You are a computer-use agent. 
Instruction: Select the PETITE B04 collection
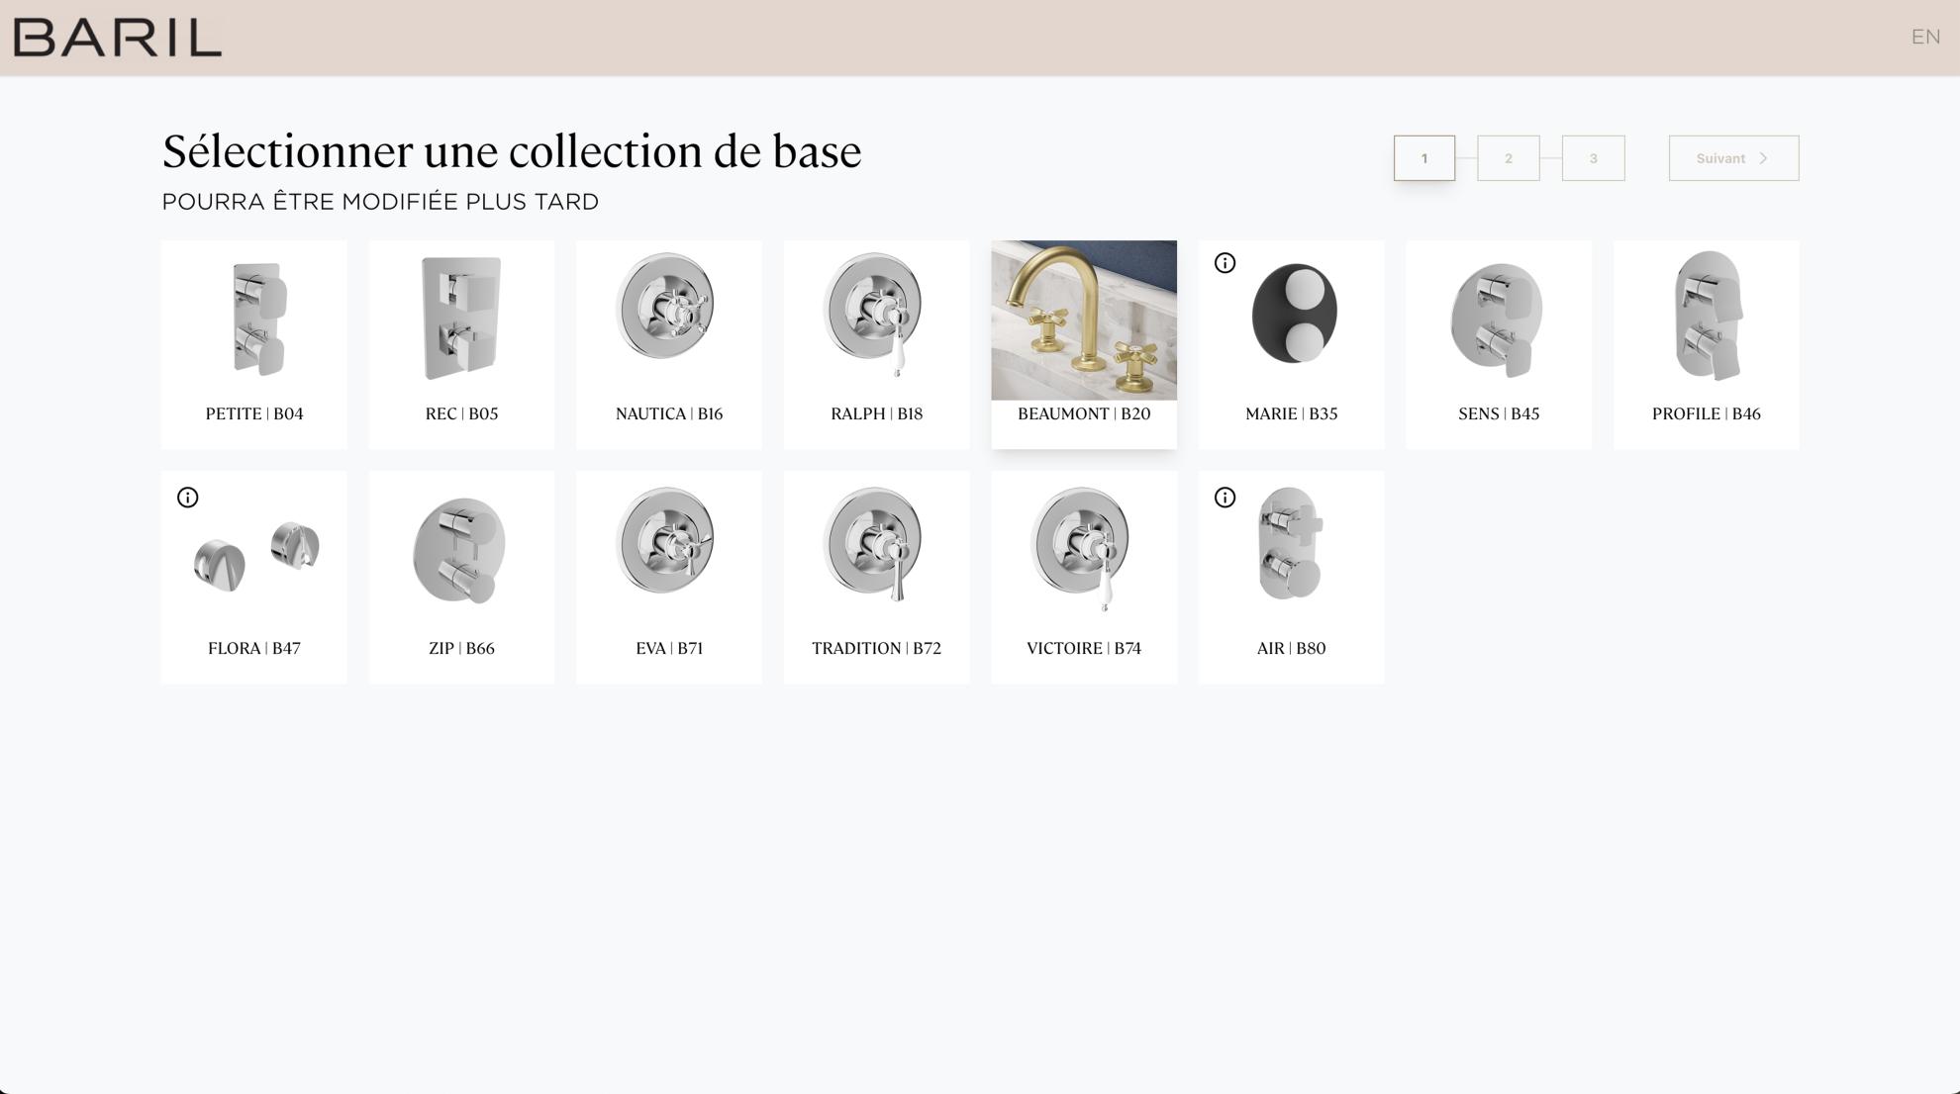pyautogui.click(x=254, y=343)
